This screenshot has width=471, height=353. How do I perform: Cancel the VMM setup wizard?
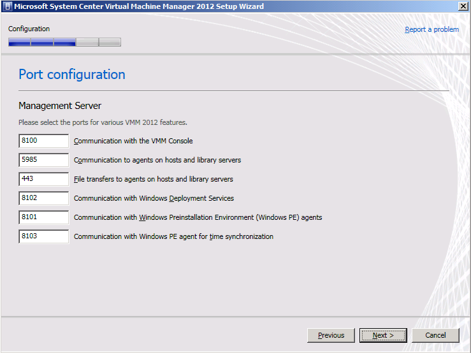tap(435, 335)
